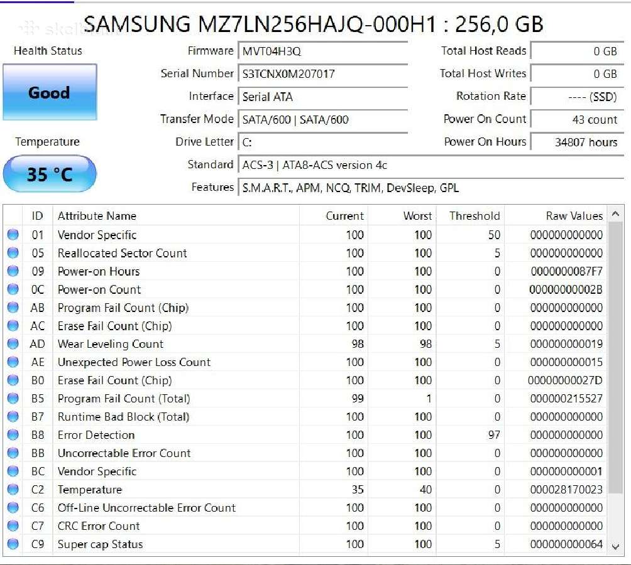Click the status icon for Uncorrectable Error Count

point(13,453)
